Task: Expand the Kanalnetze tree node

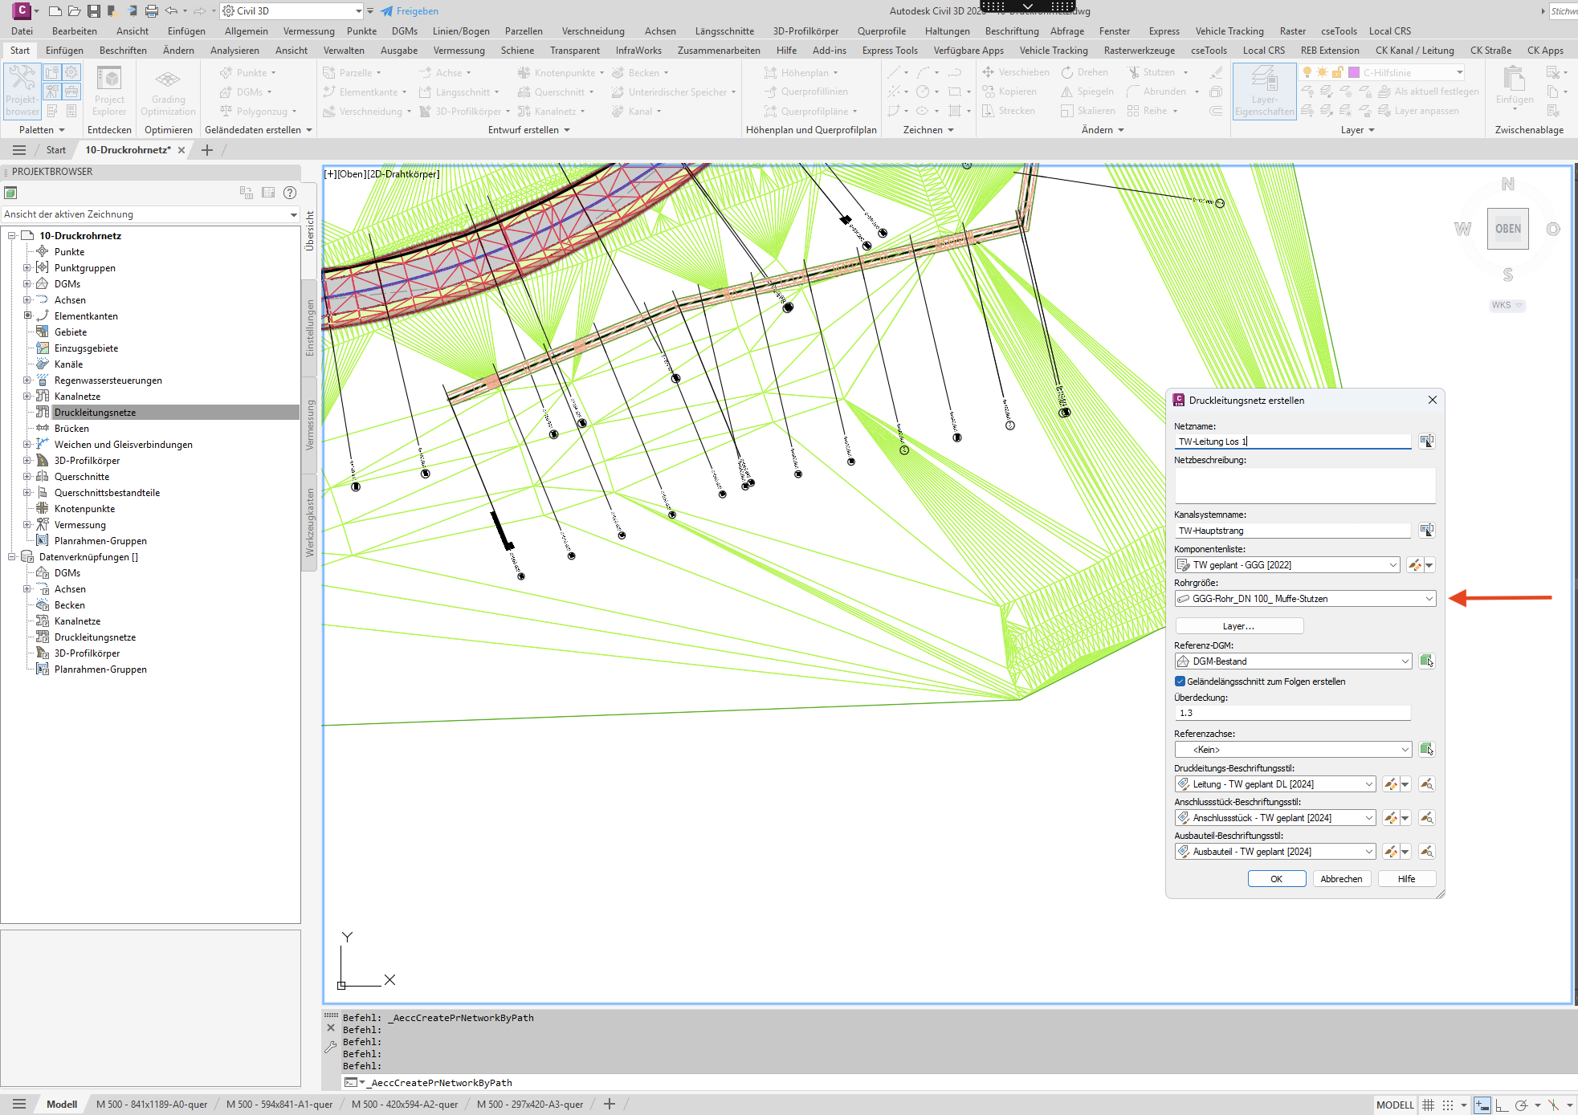Action: click(x=27, y=396)
